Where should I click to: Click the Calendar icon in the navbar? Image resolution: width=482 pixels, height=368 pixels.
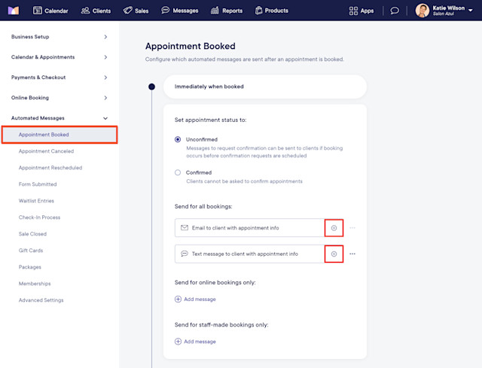click(38, 11)
